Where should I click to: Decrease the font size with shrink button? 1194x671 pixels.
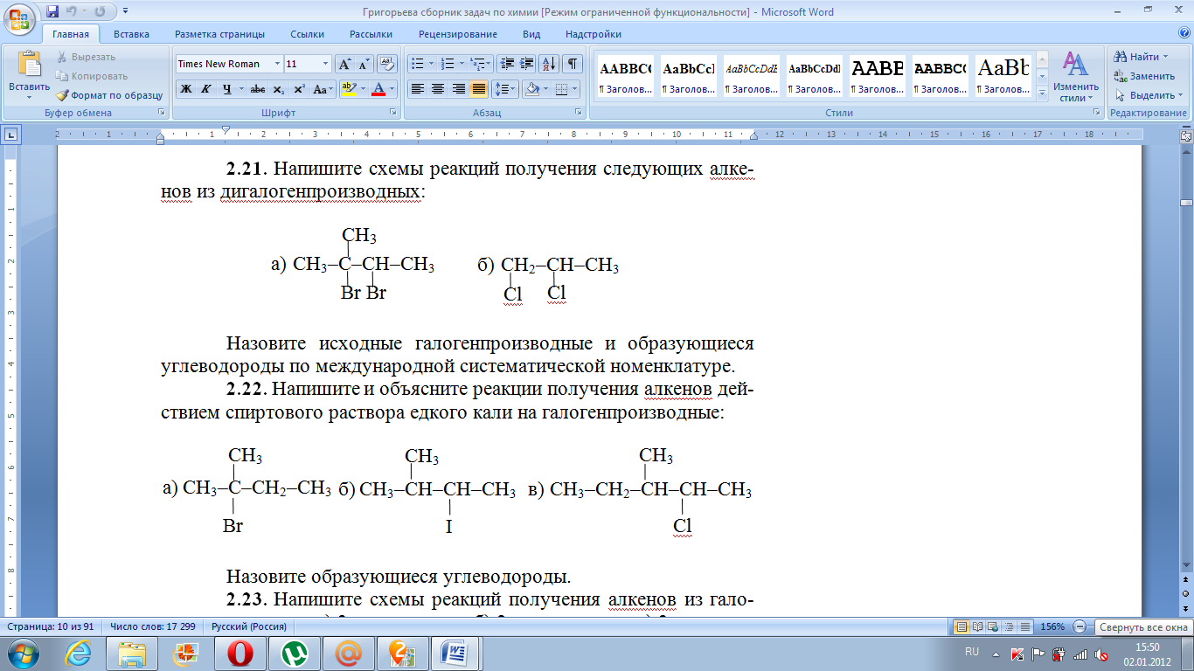coord(364,64)
